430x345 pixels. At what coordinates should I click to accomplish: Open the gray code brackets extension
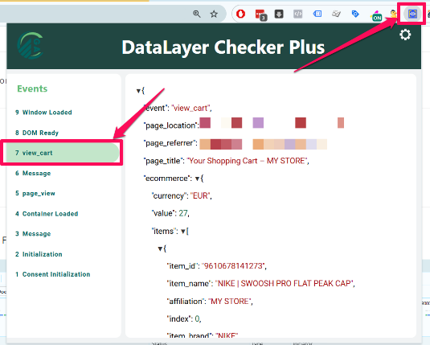pos(298,14)
